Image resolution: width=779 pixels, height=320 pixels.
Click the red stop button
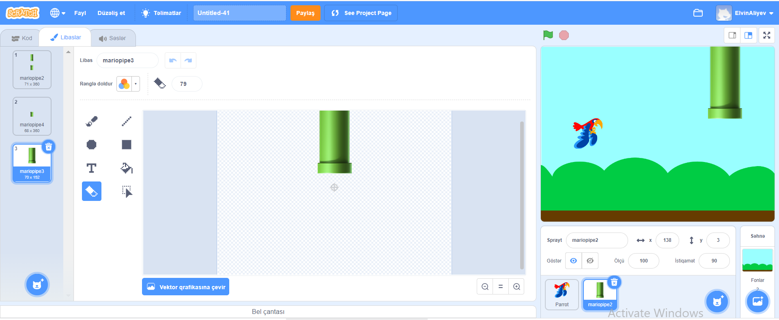click(x=564, y=35)
